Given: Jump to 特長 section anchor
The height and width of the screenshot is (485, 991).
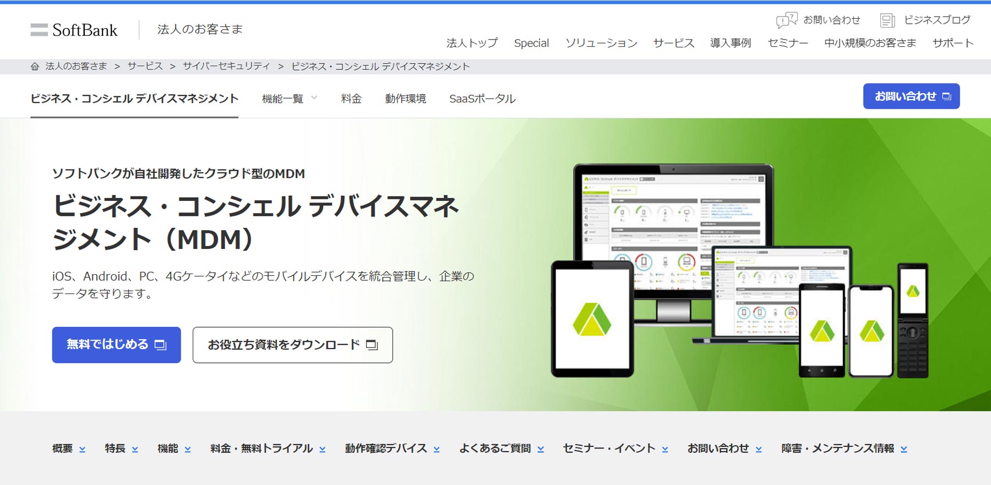Looking at the screenshot, I should 122,449.
